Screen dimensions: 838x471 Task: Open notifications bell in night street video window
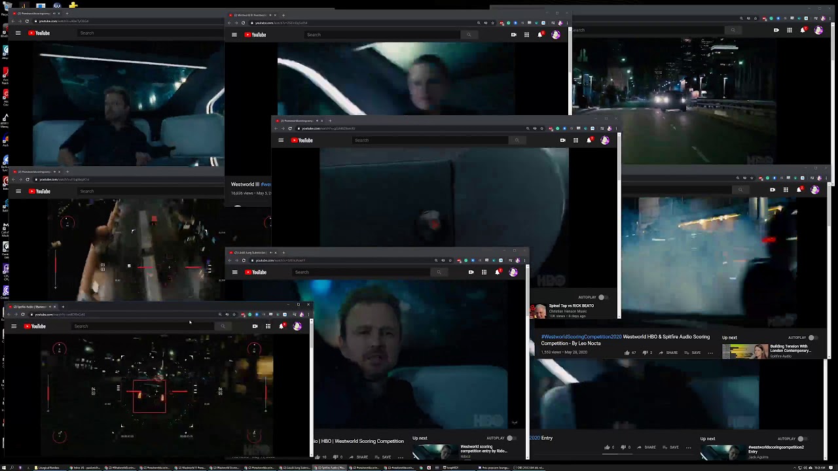tap(803, 30)
